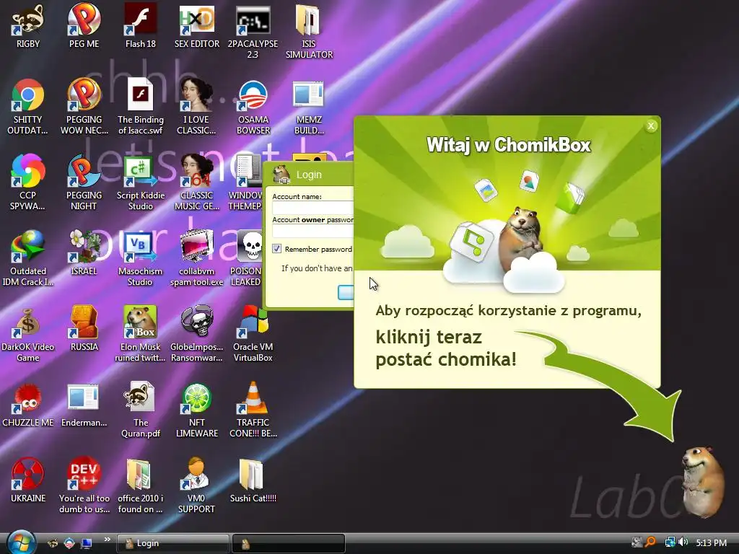Screen dimensions: 739x554
Task: Close the Witaj w ChomikBox welcome popup
Action: [651, 126]
